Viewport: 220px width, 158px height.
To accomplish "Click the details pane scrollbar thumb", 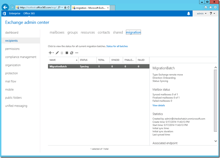I will coord(215,101).
